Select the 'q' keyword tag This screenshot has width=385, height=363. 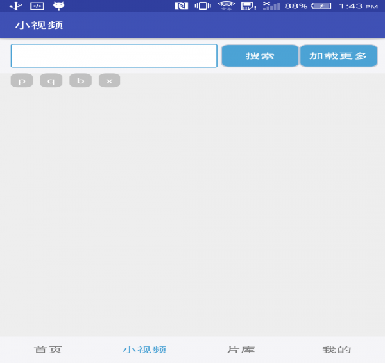click(x=51, y=81)
